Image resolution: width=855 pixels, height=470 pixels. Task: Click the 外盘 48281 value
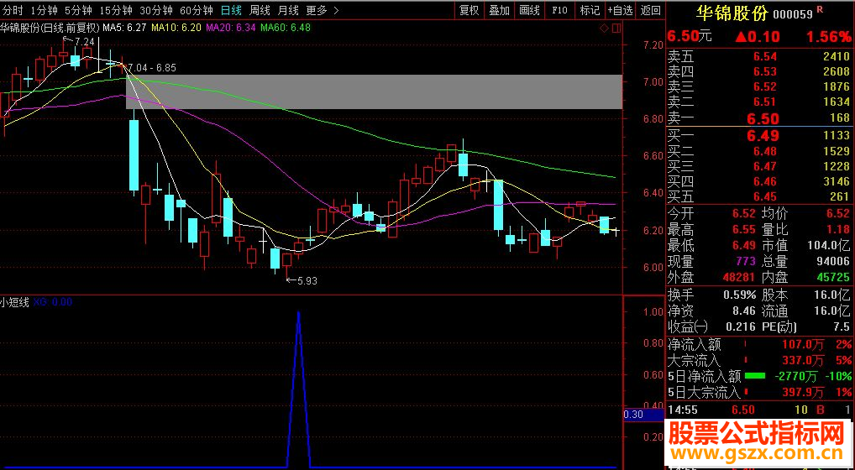point(739,277)
